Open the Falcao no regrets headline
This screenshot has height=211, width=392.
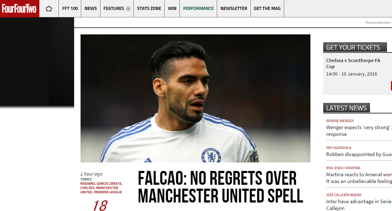tap(220, 187)
